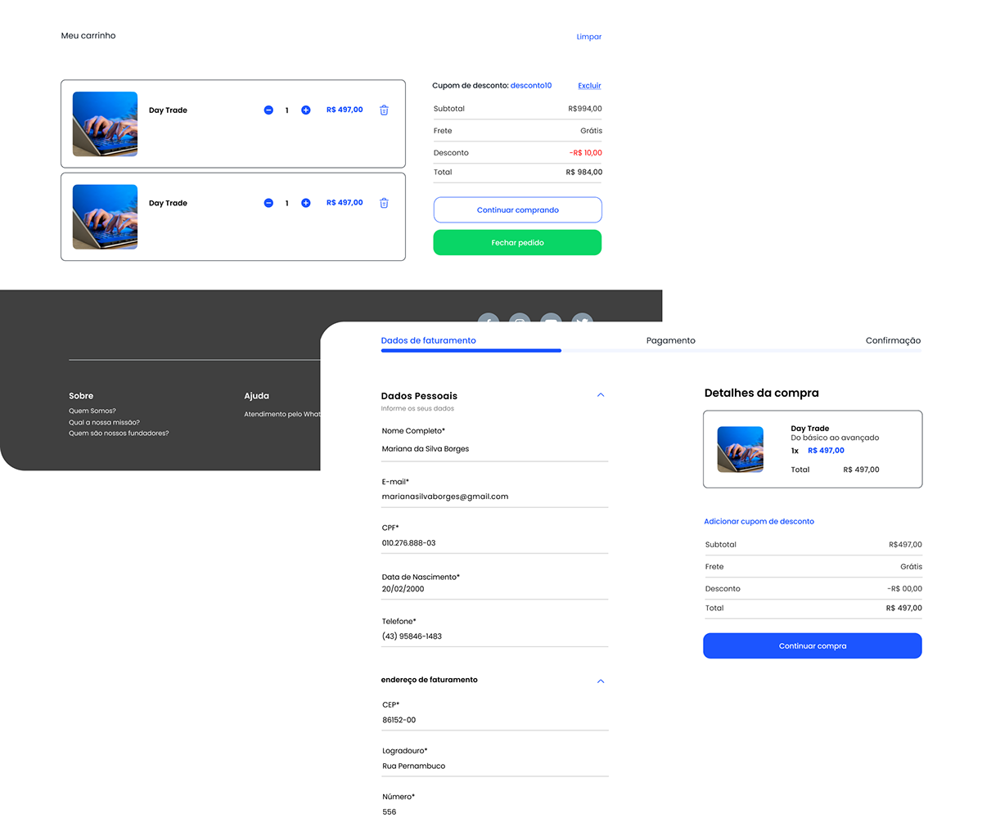
Task: Click the Ajuda footer heading
Action: [256, 396]
